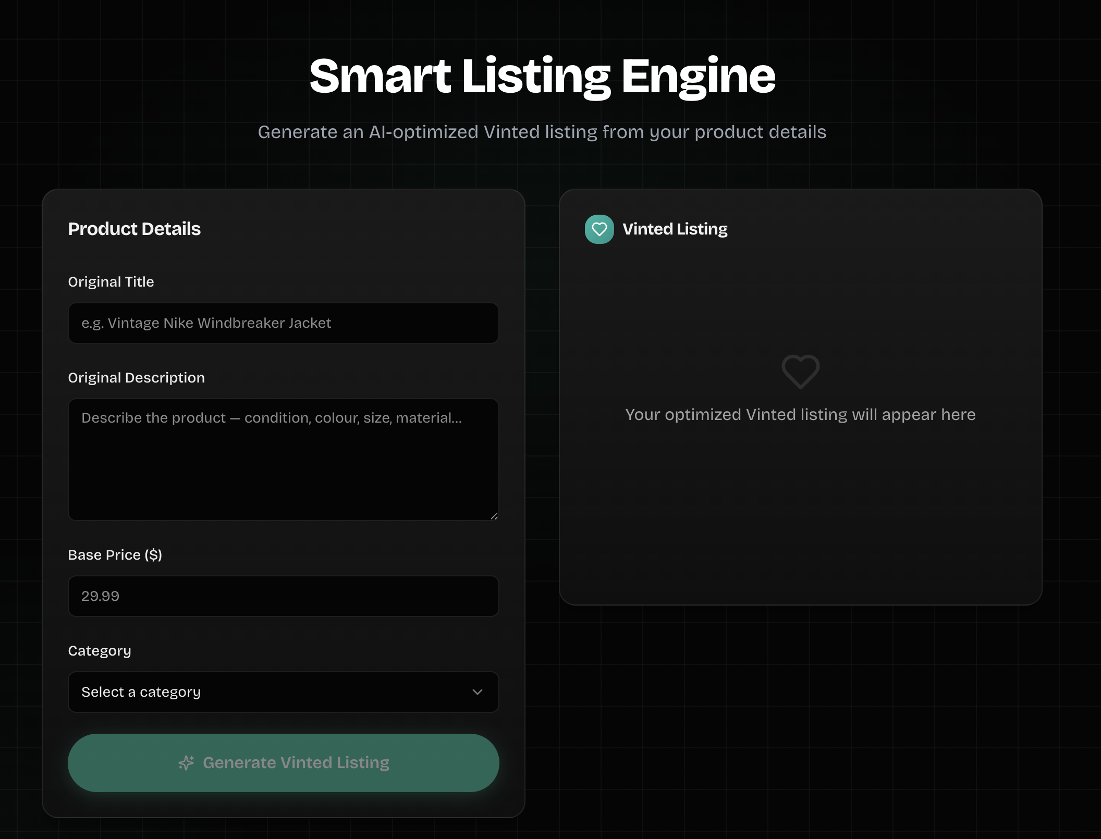
Task: Click the large outline heart placeholder icon
Action: point(800,372)
